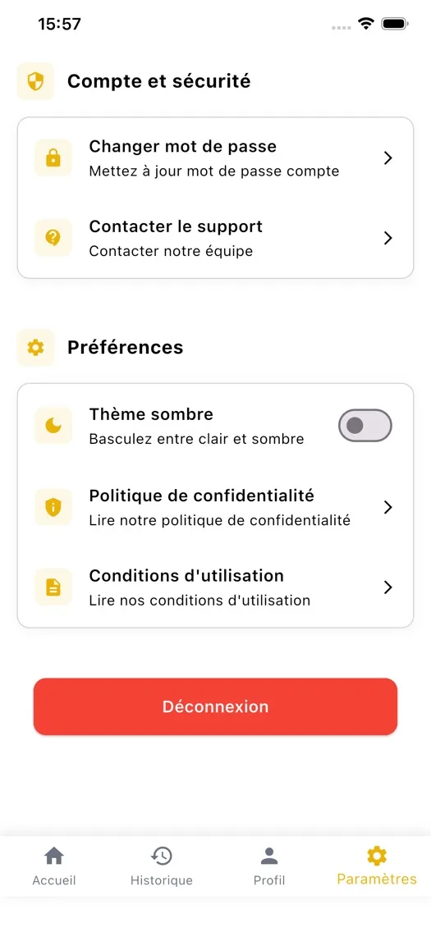
Task: Tap the red Déconnexion button
Action: (x=215, y=706)
